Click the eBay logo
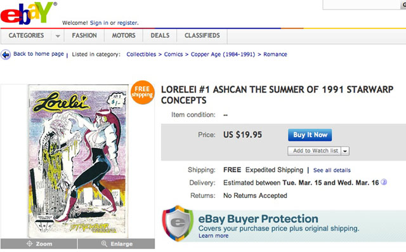Image resolution: width=406 pixels, height=252 pixels. tap(27, 13)
